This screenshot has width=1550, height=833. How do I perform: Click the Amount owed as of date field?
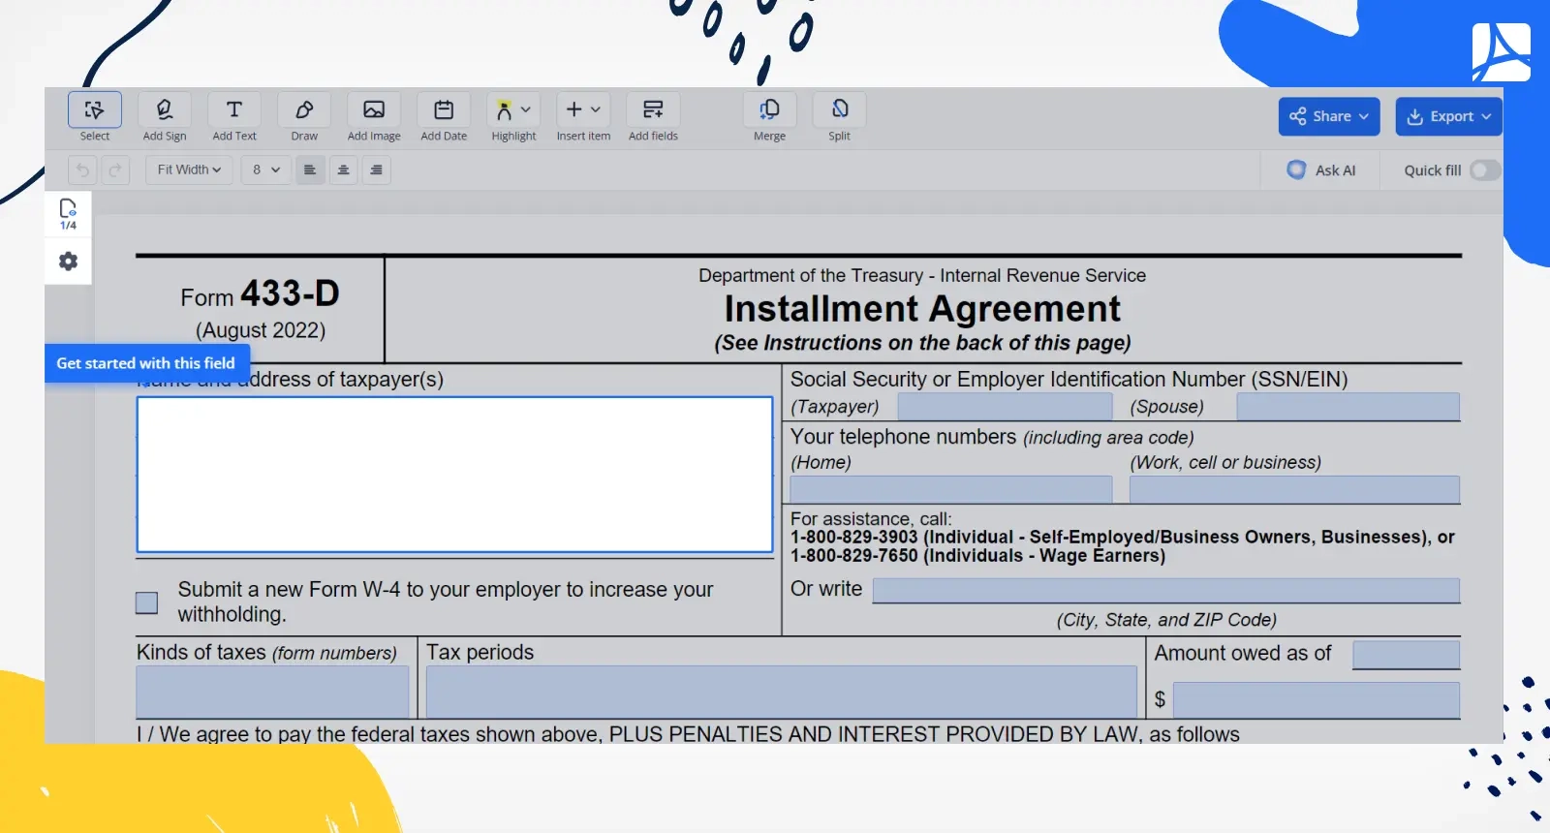click(1406, 655)
